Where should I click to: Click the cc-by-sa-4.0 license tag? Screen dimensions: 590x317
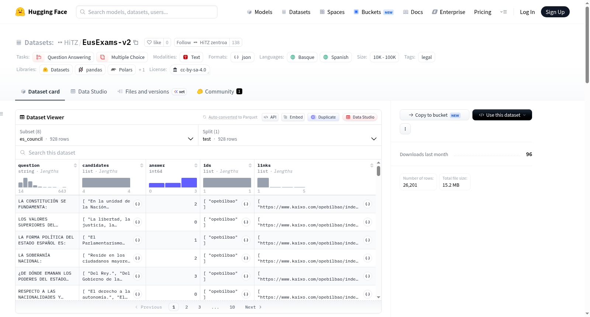tap(190, 70)
